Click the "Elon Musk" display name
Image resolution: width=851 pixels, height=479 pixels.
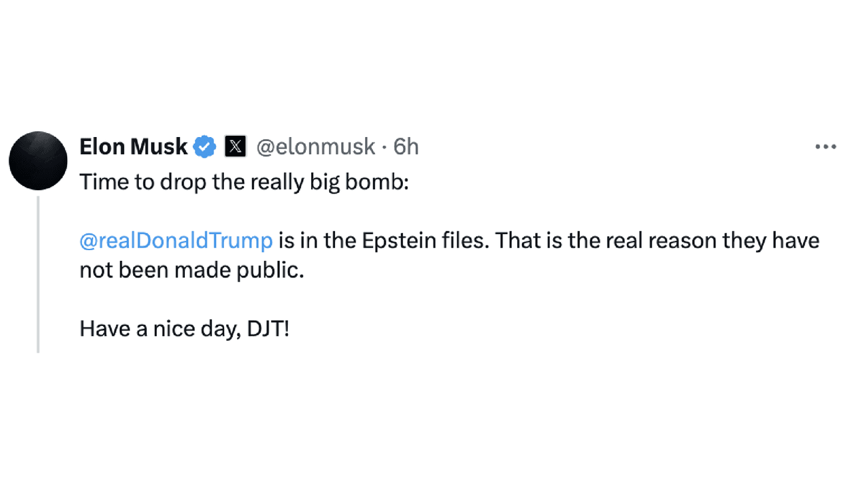(x=133, y=147)
